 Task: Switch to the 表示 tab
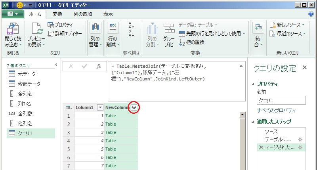point(108,14)
